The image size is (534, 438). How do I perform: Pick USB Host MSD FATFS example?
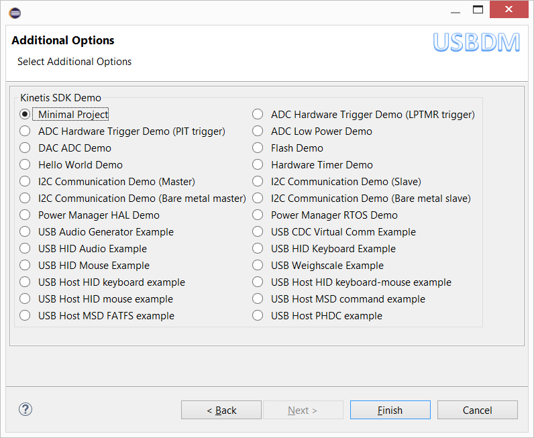(25, 316)
